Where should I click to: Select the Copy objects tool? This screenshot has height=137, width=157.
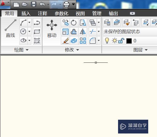coord(65,23)
